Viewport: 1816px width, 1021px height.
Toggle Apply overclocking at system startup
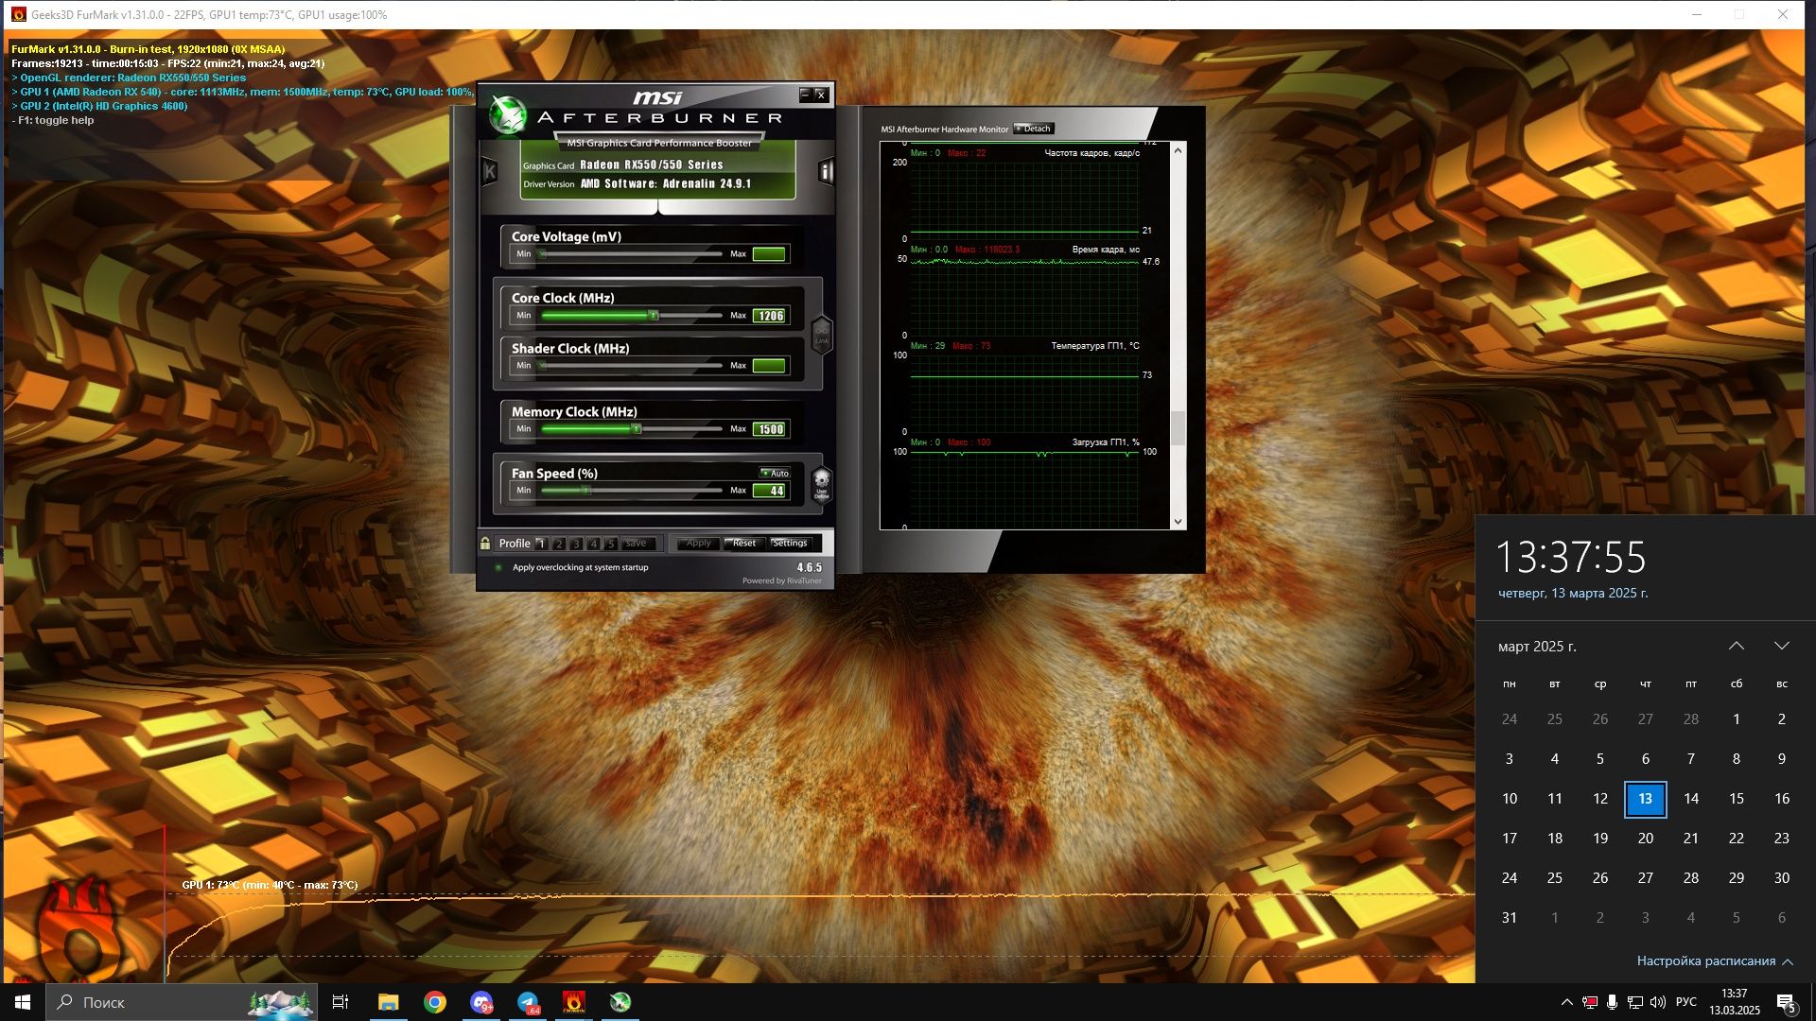(x=498, y=567)
